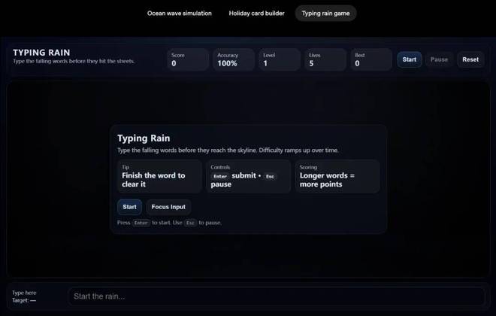Viewport: 496px width, 316px height.
Task: Open the Holiday card builder tab
Action: (x=256, y=14)
